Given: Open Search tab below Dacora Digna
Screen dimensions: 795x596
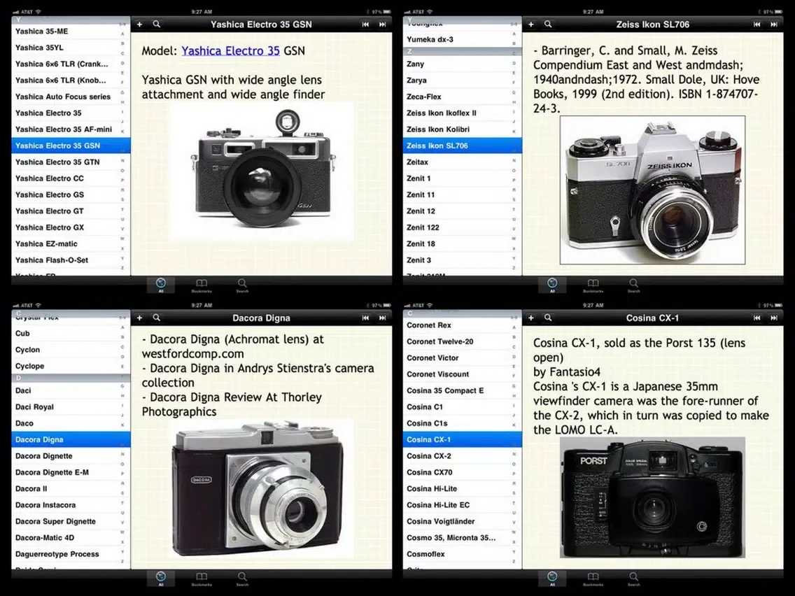Looking at the screenshot, I should click(x=242, y=579).
